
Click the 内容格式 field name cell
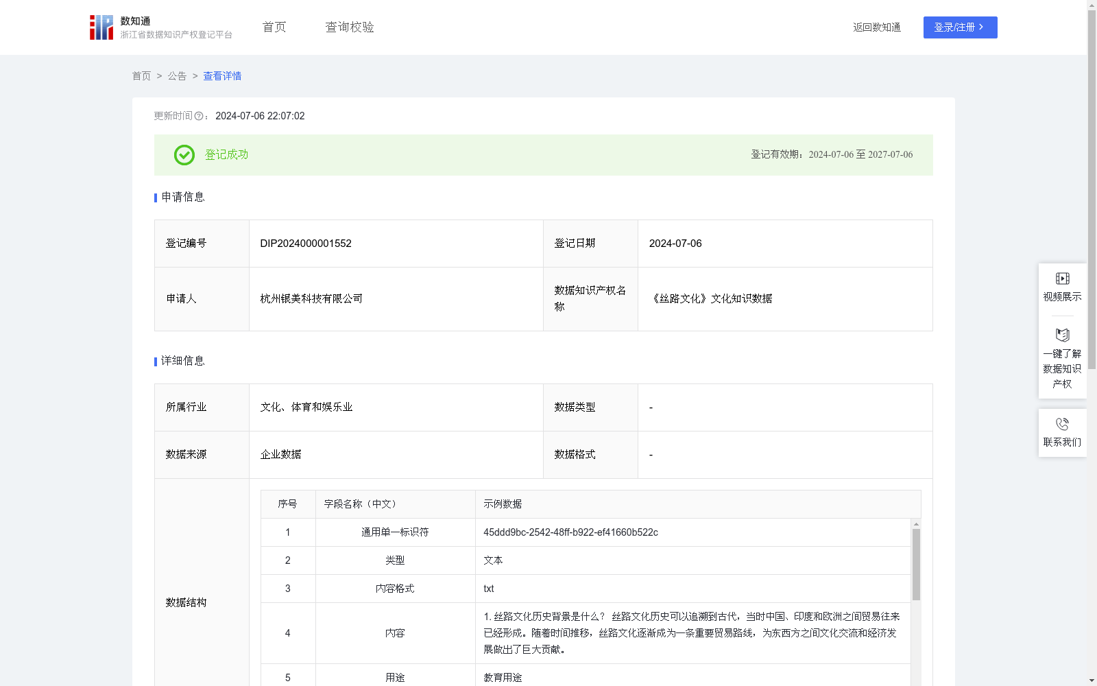(x=395, y=589)
